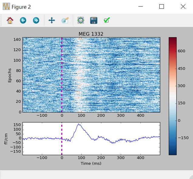Go forward to next view
Image resolution: width=193 pixels, height=179 pixels.
click(36, 20)
